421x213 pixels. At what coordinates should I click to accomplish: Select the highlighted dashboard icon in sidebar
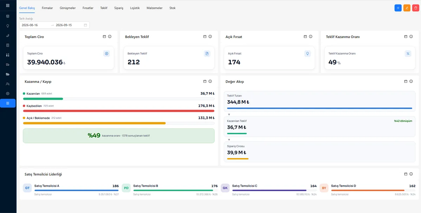pyautogui.click(x=8, y=103)
